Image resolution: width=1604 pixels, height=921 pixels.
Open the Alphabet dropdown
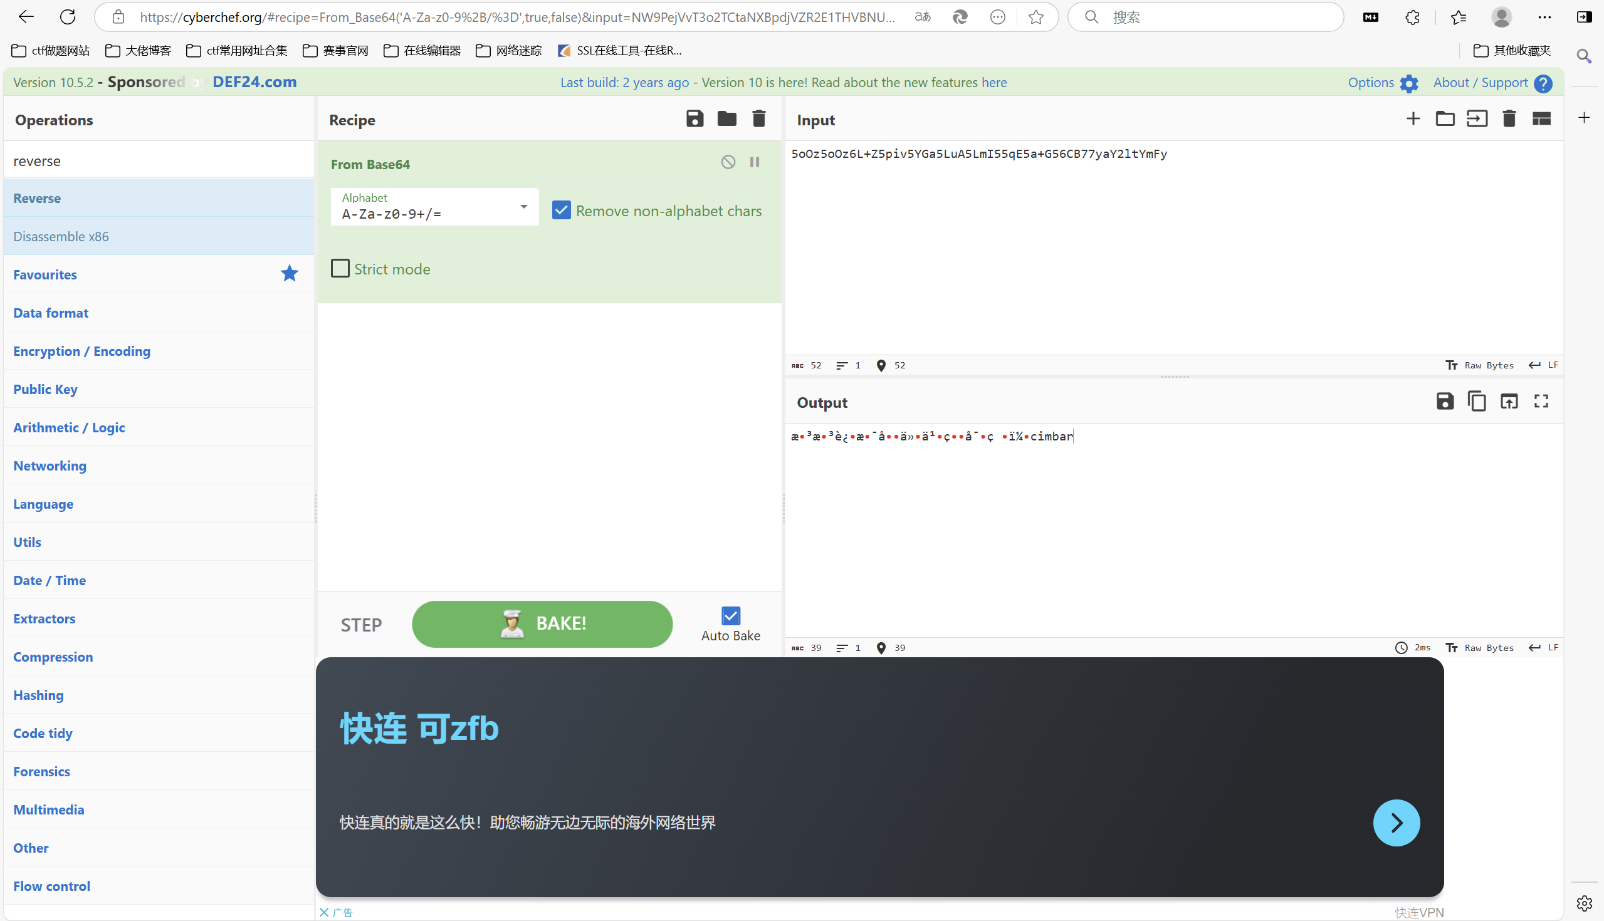pyautogui.click(x=435, y=207)
